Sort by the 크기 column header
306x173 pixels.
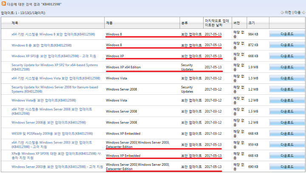click(x=252, y=23)
